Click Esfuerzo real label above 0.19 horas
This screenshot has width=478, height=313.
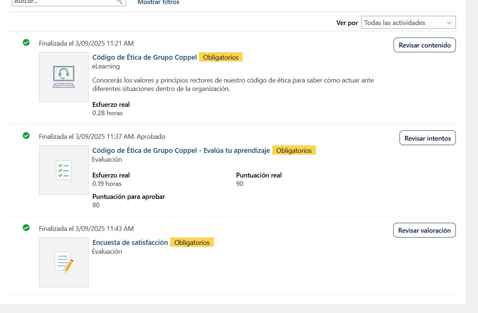111,175
